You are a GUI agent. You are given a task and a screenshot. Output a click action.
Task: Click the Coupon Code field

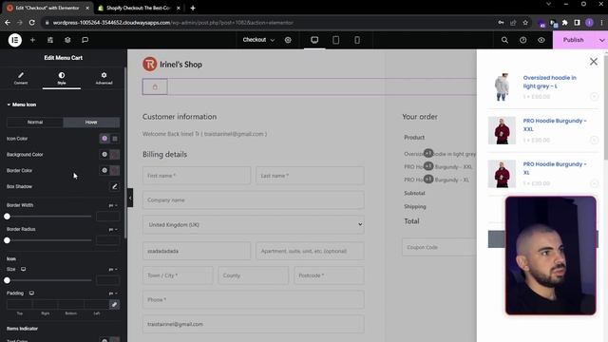pos(439,247)
